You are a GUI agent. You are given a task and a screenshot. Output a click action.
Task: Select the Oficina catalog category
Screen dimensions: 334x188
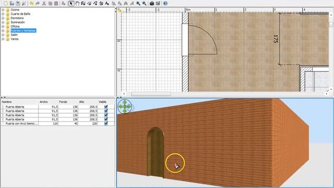(x=15, y=27)
